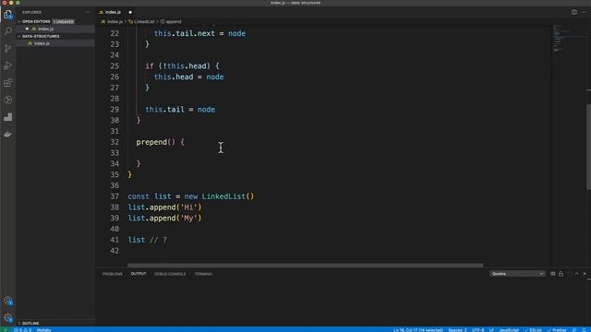Click errors and warnings count in status bar
This screenshot has width=591, height=332.
click(x=22, y=330)
